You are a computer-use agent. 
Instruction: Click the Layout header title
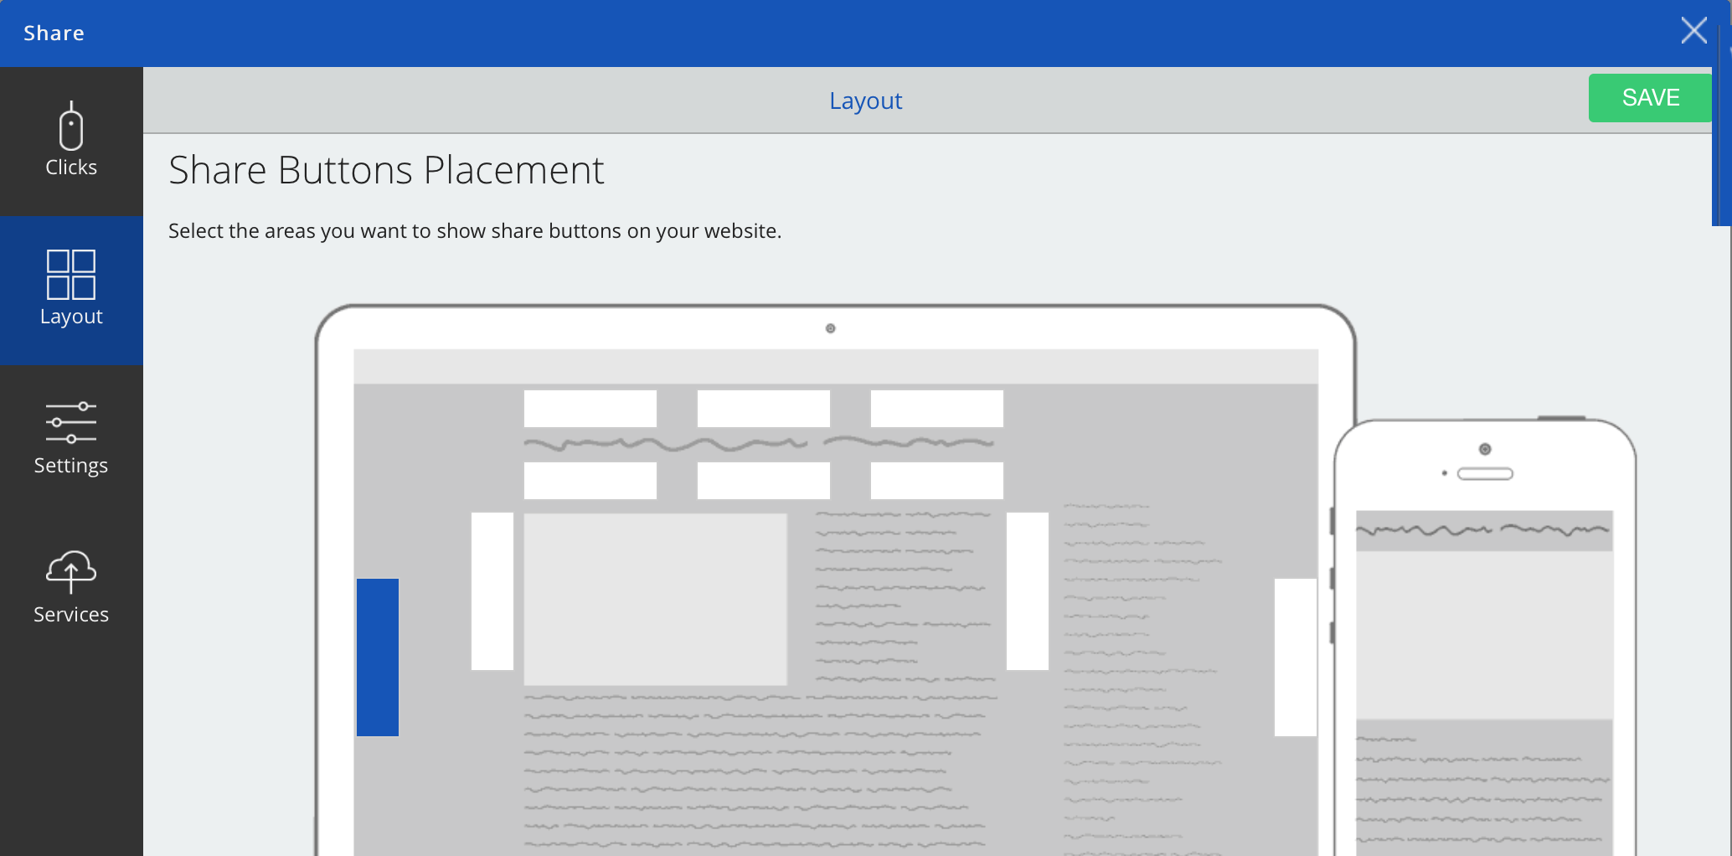[865, 101]
